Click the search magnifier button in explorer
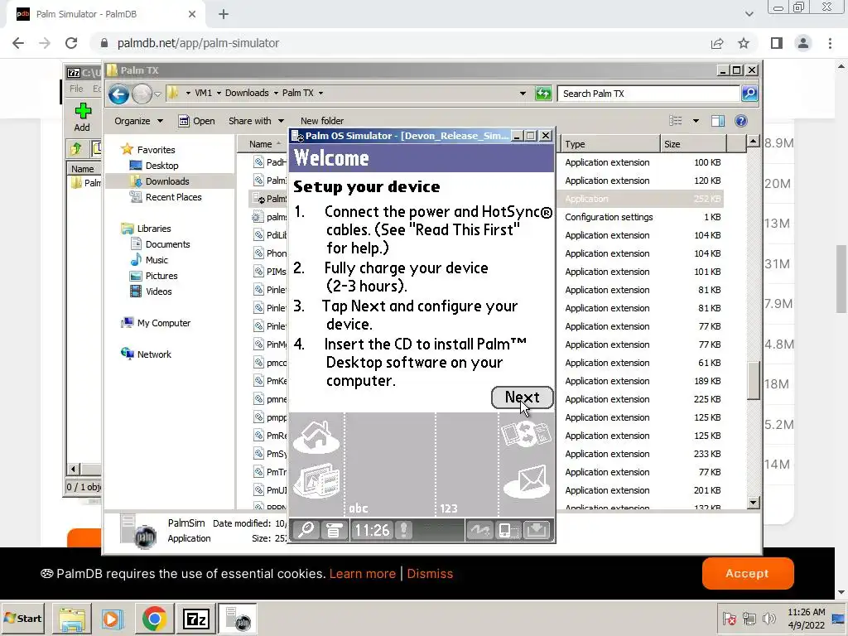This screenshot has width=848, height=636. click(749, 94)
